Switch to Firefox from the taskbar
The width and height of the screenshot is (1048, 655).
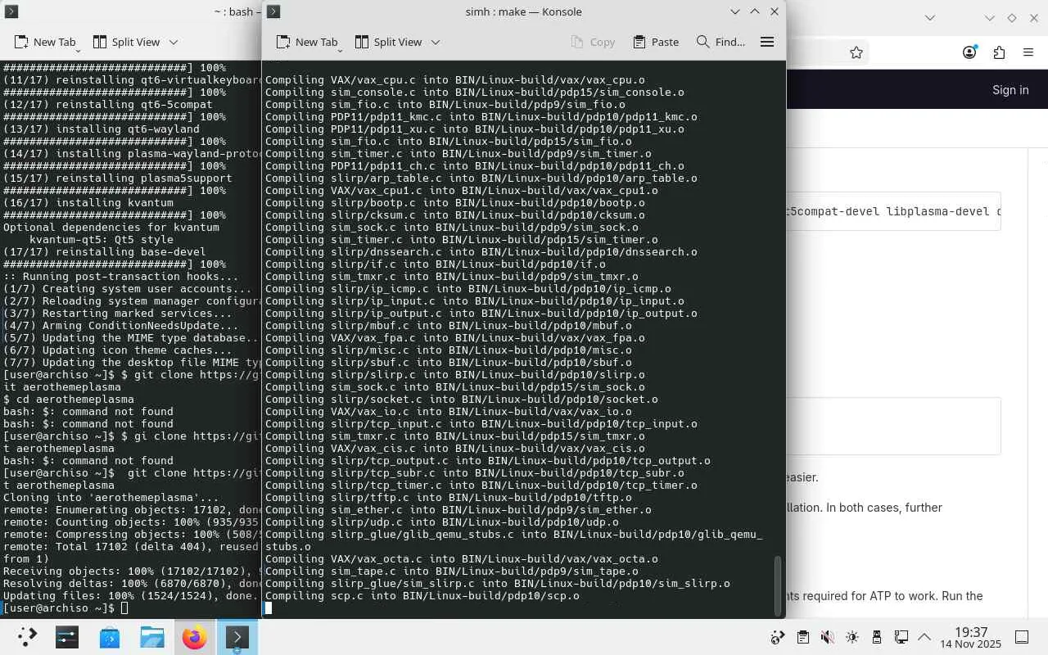195,637
